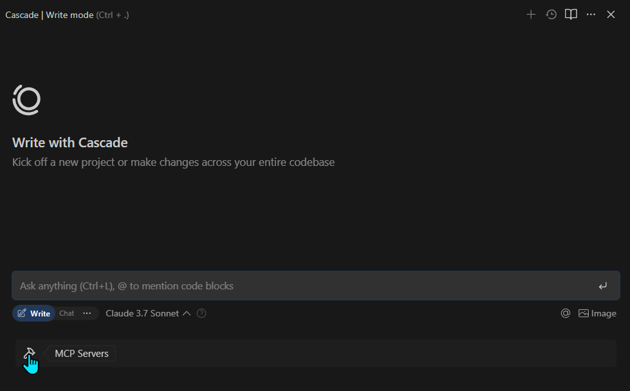630x391 pixels.
Task: Click the send arrow in the input box
Action: point(603,286)
